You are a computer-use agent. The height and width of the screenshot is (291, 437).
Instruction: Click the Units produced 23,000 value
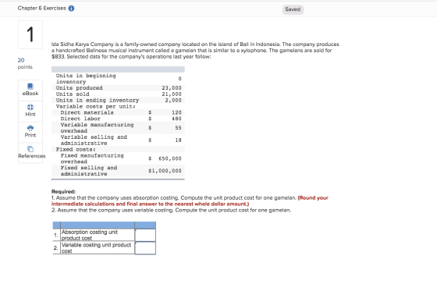coord(172,88)
